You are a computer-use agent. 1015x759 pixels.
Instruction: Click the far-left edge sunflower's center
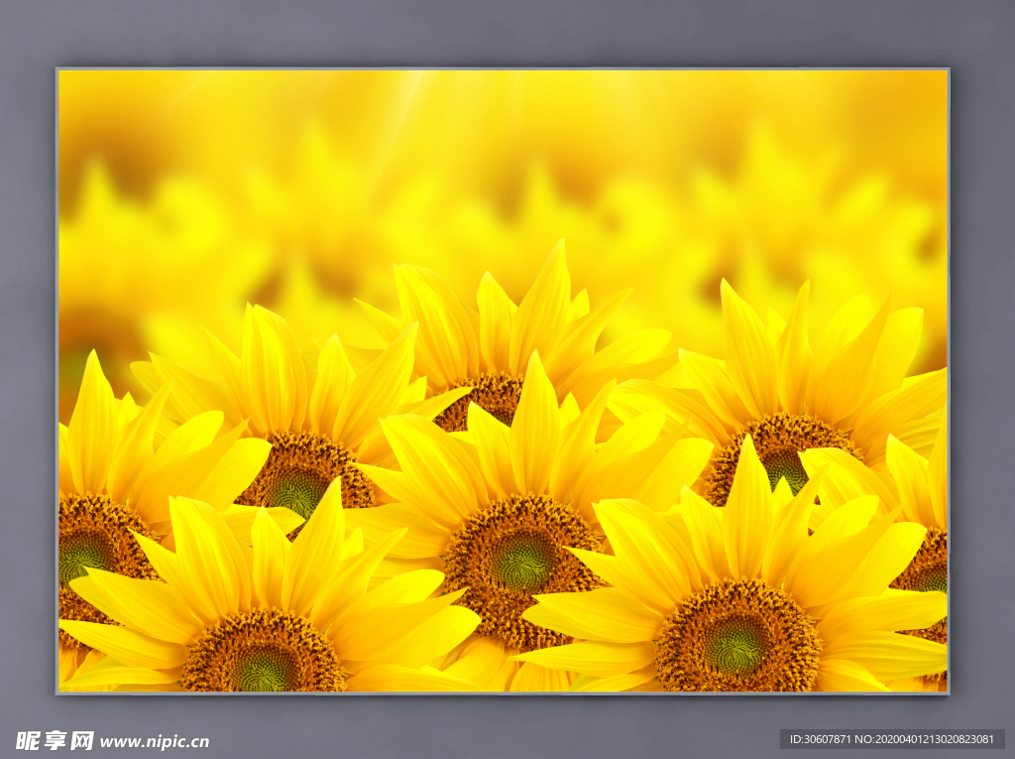pyautogui.click(x=87, y=551)
